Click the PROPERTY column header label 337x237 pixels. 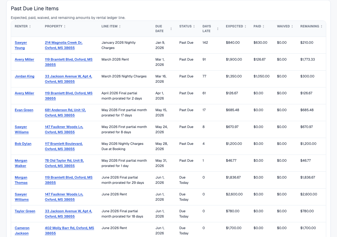[54, 26]
